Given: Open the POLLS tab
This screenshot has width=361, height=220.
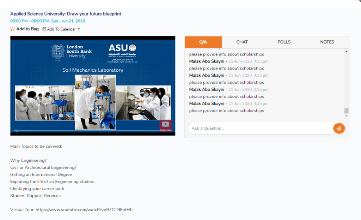Looking at the screenshot, I should pyautogui.click(x=284, y=42).
